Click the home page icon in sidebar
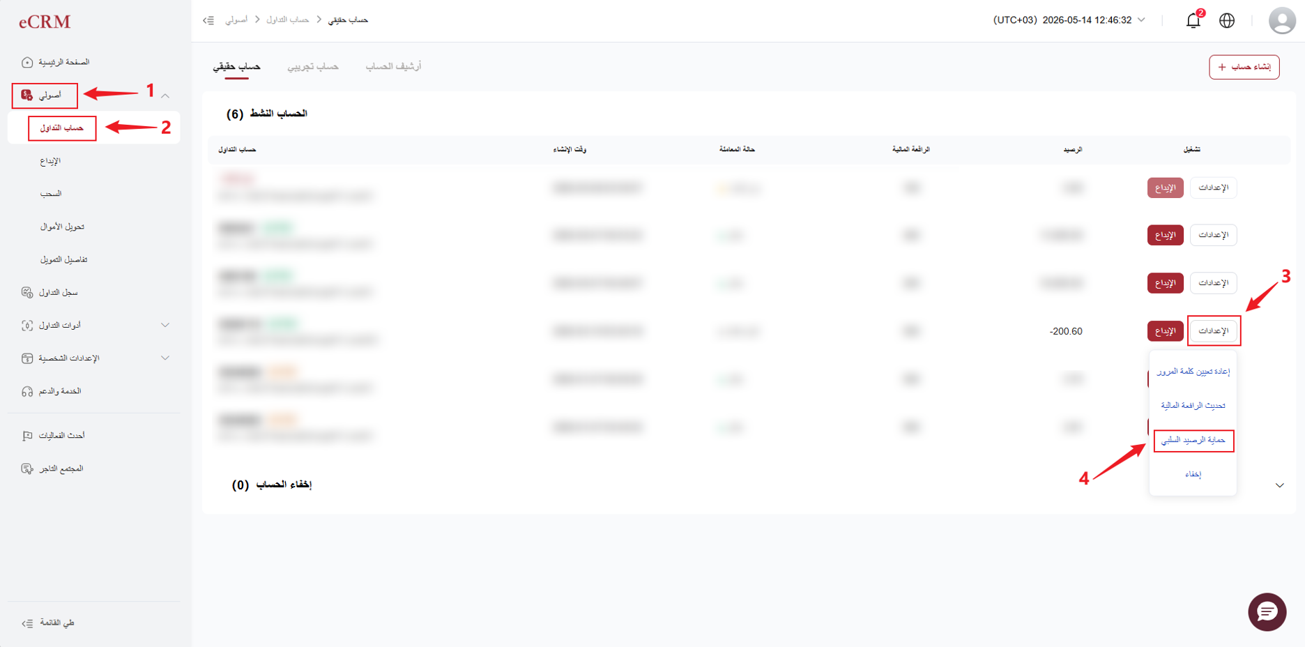The image size is (1305, 647). pos(27,62)
